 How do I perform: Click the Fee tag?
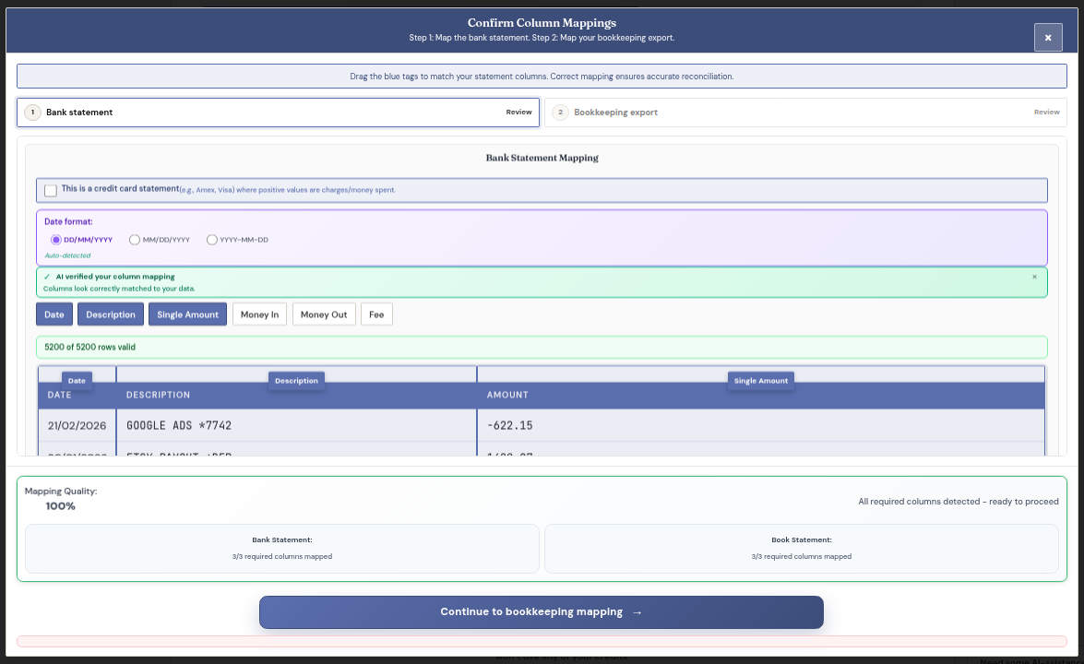coord(376,314)
